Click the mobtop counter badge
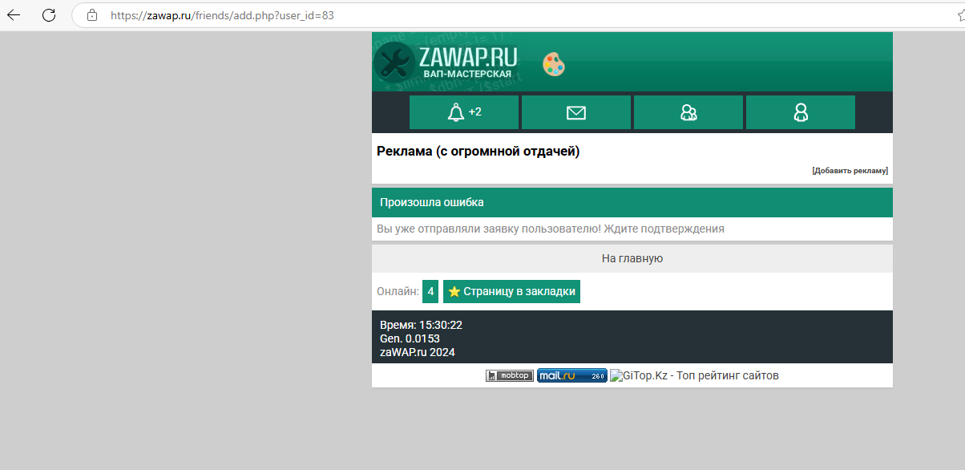Screen dimensions: 965x470 [x=510, y=375]
